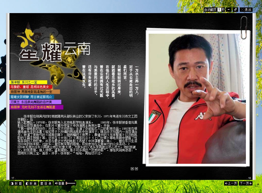Open 张丰毅 东川之一宝 article
Image resolution: width=262 pixels, height=193 pixels.
(x=28, y=82)
